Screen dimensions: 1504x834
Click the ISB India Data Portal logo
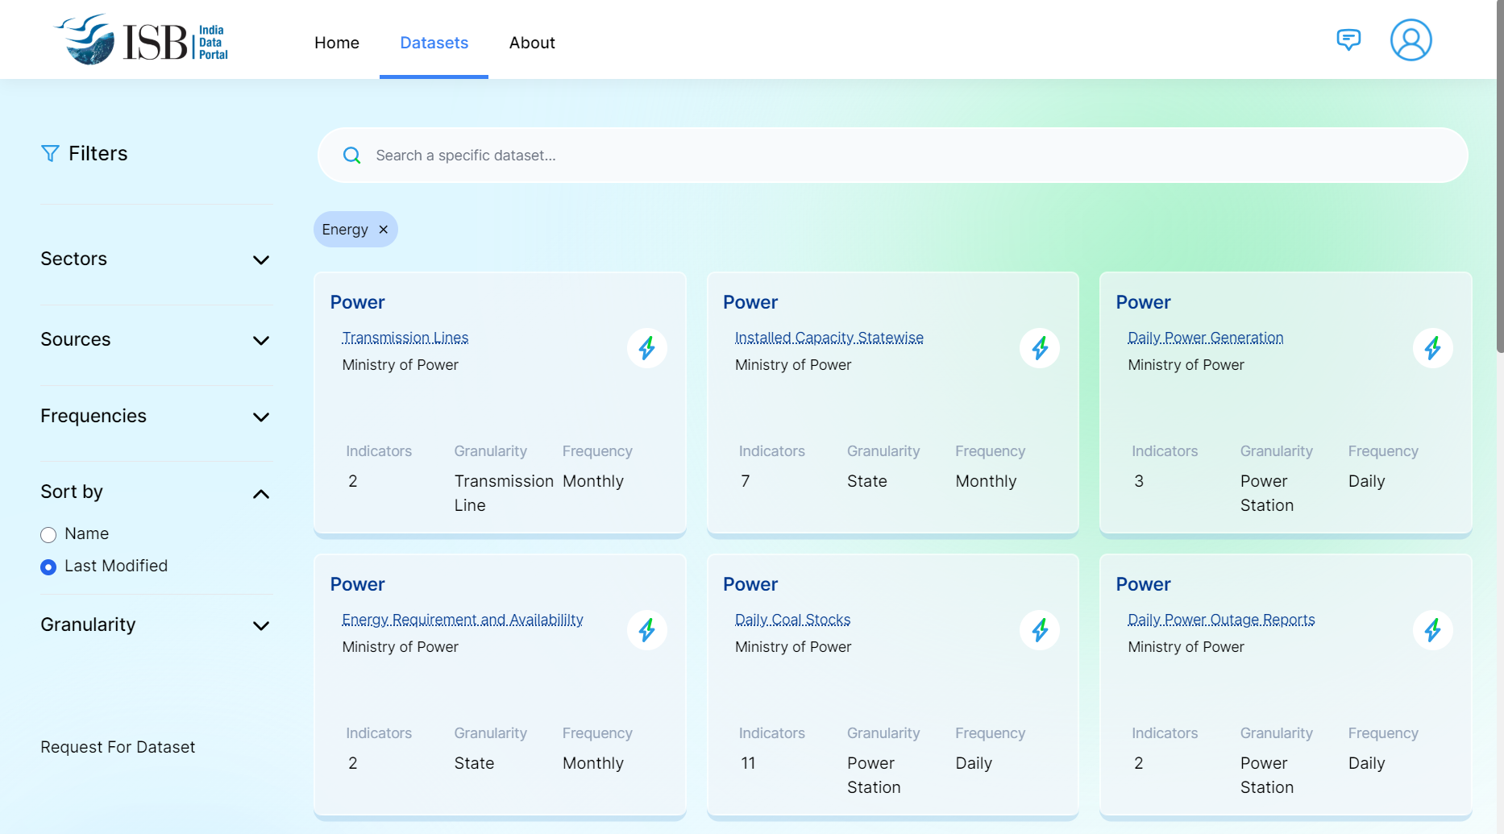pyautogui.click(x=142, y=40)
